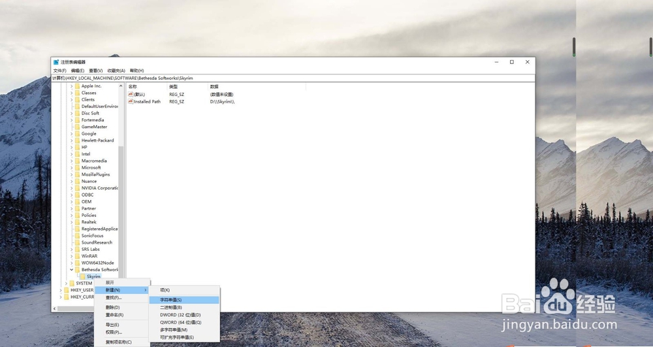Screen dimensions: 653x347
Task: Expand the Intel key
Action: point(72,154)
